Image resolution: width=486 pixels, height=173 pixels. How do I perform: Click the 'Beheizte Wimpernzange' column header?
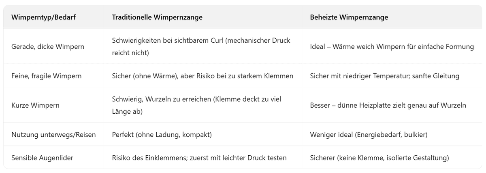coord(349,17)
